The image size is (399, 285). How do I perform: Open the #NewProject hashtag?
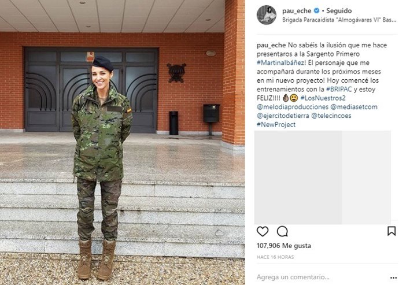coord(276,124)
